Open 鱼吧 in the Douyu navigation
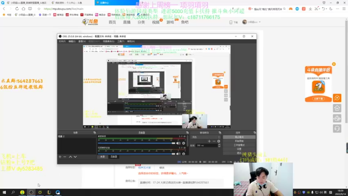 [x=184, y=22]
